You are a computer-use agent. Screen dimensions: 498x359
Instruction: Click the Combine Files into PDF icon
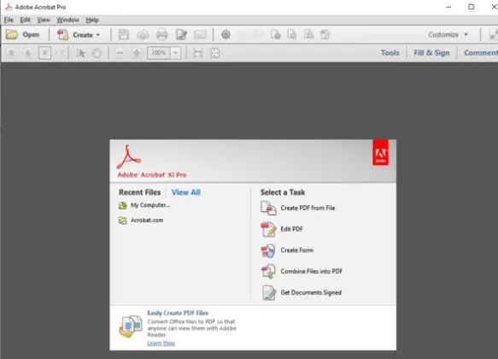pyautogui.click(x=268, y=272)
